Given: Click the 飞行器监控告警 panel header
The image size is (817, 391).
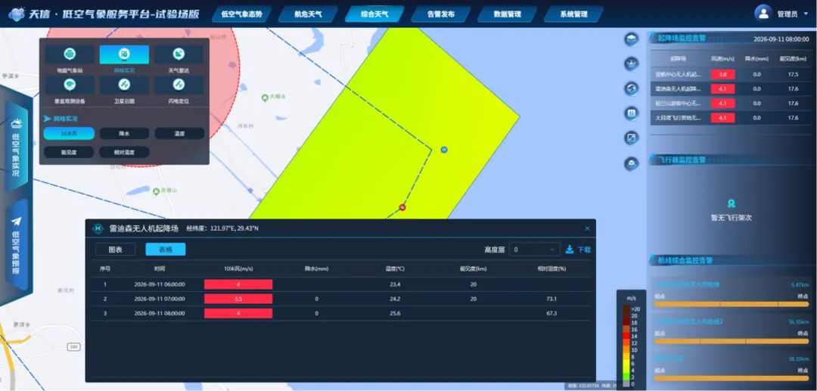Looking at the screenshot, I should pyautogui.click(x=682, y=160).
